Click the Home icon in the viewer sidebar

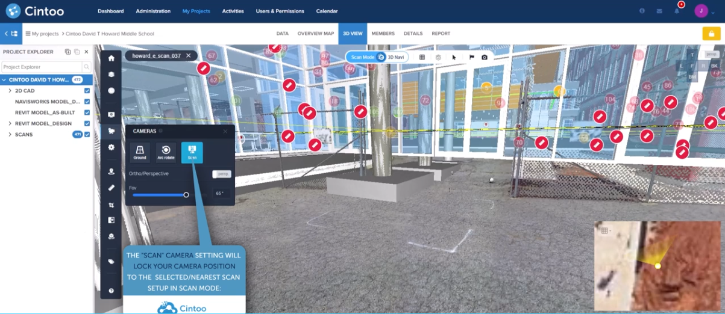coord(111,58)
